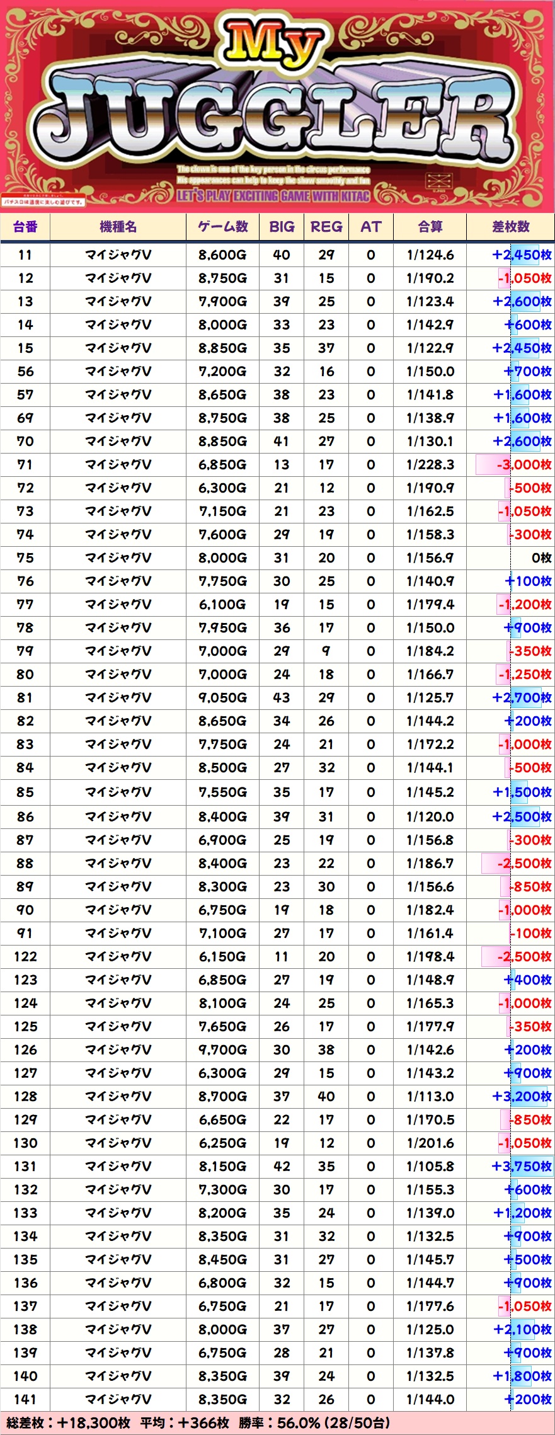
Task: Click the 総差枚 summary footer row
Action: coord(277,1422)
